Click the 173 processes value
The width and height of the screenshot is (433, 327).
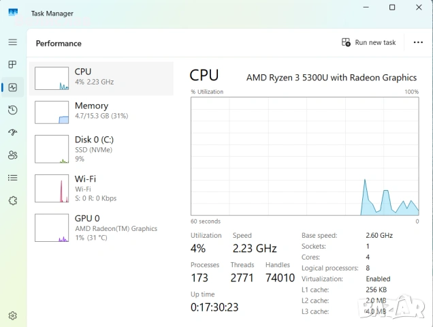(x=199, y=278)
